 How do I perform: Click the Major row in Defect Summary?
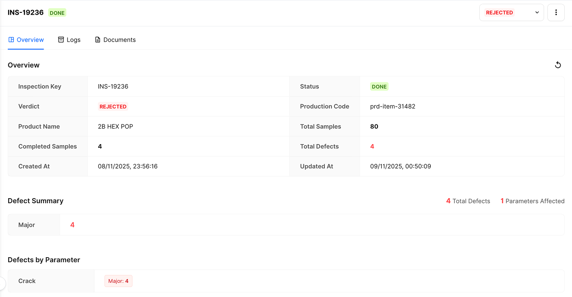pos(27,225)
